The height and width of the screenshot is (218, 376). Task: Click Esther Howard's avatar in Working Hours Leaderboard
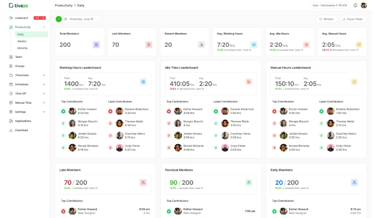pos(72,111)
